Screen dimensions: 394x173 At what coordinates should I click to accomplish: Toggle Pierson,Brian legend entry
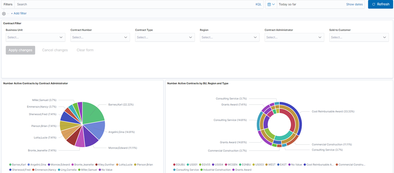point(144,165)
